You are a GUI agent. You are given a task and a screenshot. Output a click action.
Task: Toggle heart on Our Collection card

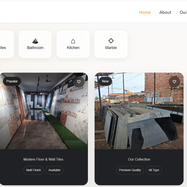pyautogui.click(x=174, y=82)
